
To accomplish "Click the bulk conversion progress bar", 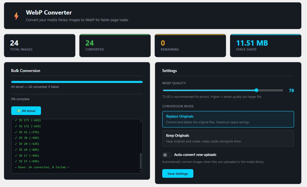I will click(77, 82).
